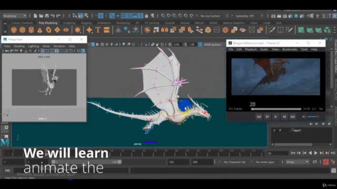Play the video in Dragon Reference player

(x=276, y=117)
